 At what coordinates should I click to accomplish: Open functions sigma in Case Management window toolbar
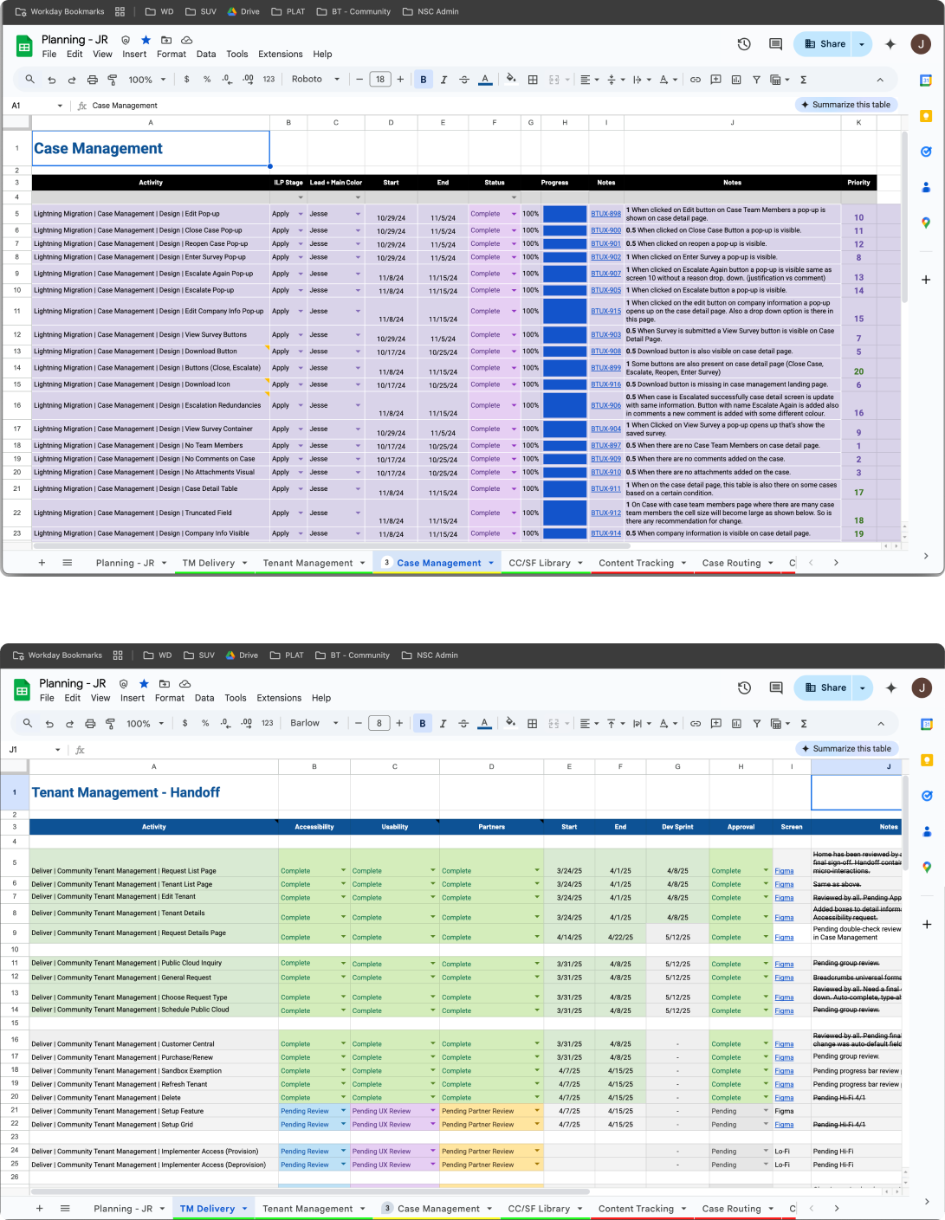[804, 80]
